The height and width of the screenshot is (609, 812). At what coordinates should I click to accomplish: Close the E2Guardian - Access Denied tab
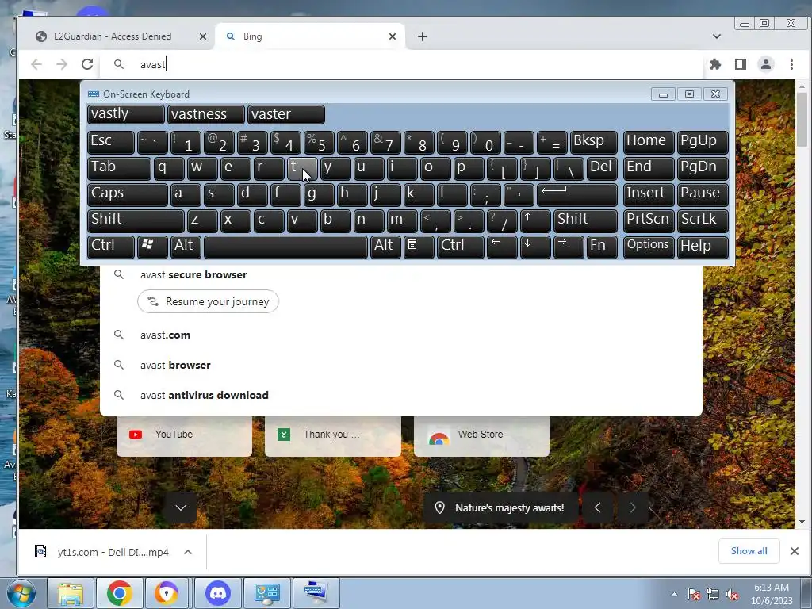(x=203, y=36)
